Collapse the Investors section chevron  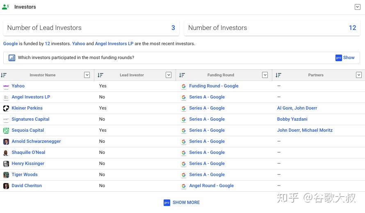357,7
